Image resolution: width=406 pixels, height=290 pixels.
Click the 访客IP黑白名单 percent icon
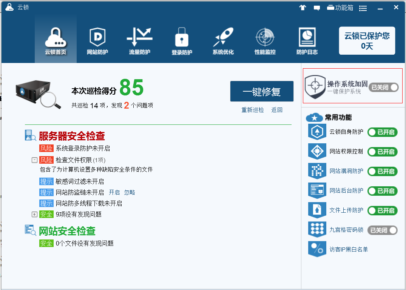317,249
